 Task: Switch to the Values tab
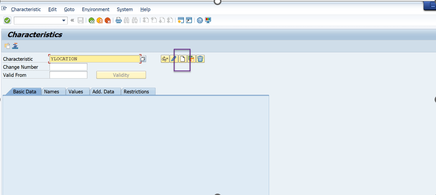tap(76, 92)
